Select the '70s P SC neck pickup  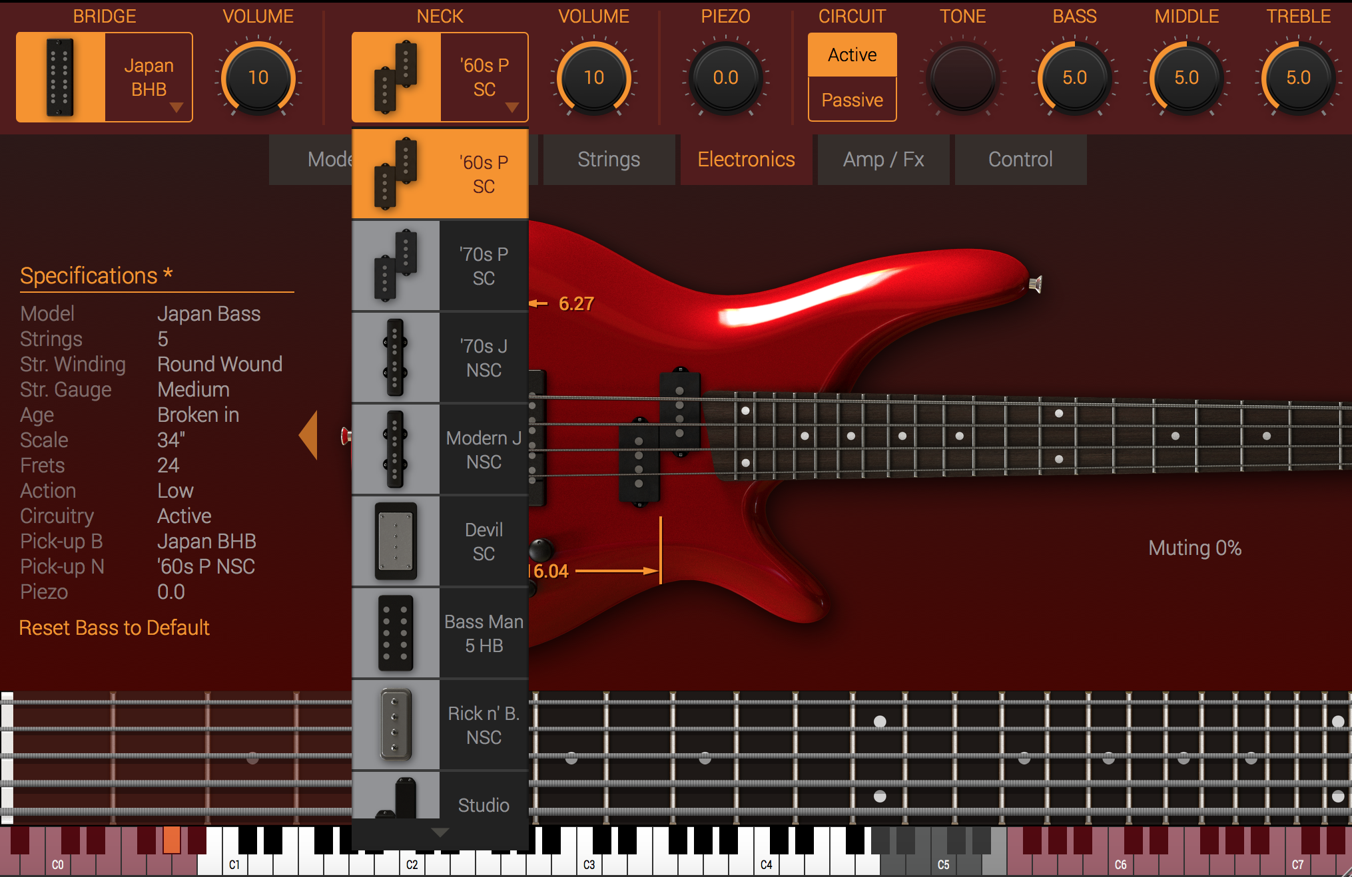click(x=440, y=266)
